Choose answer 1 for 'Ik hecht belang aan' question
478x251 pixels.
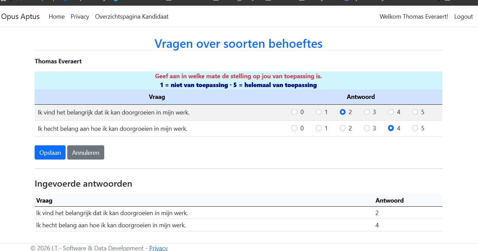coord(318,128)
